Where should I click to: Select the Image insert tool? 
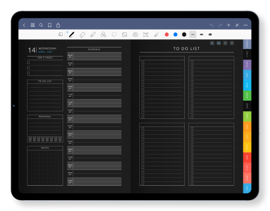[124, 34]
